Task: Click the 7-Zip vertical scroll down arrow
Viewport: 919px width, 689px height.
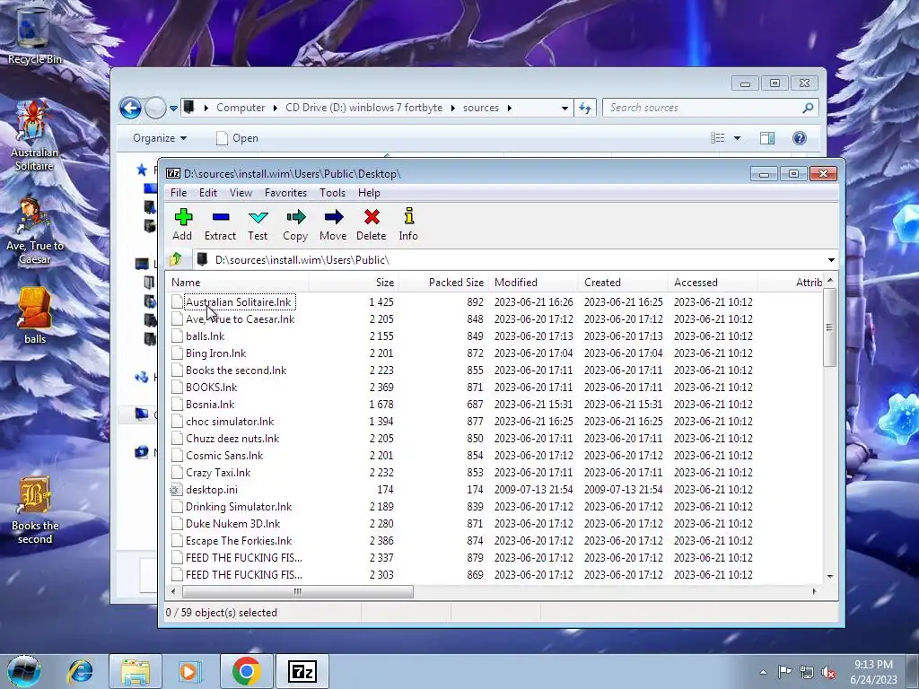Action: pyautogui.click(x=830, y=577)
